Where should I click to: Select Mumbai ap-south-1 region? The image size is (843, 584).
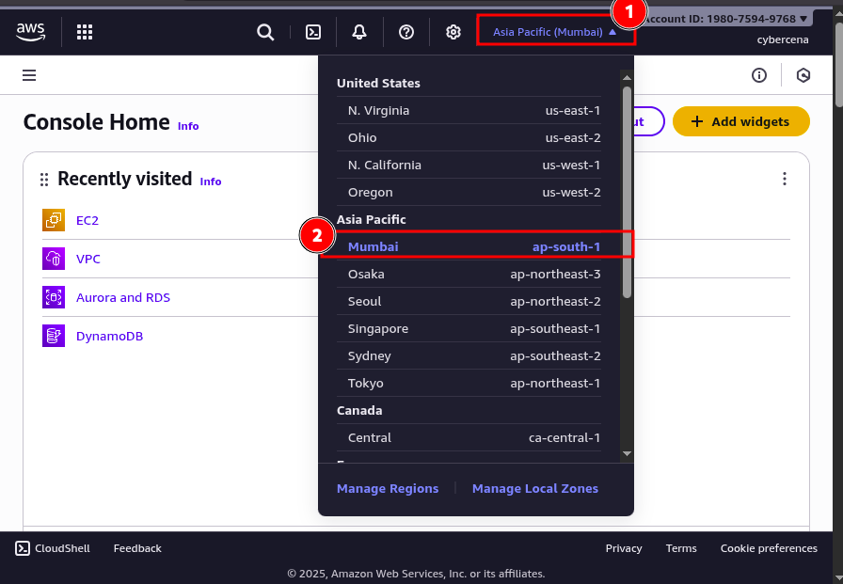coord(469,247)
